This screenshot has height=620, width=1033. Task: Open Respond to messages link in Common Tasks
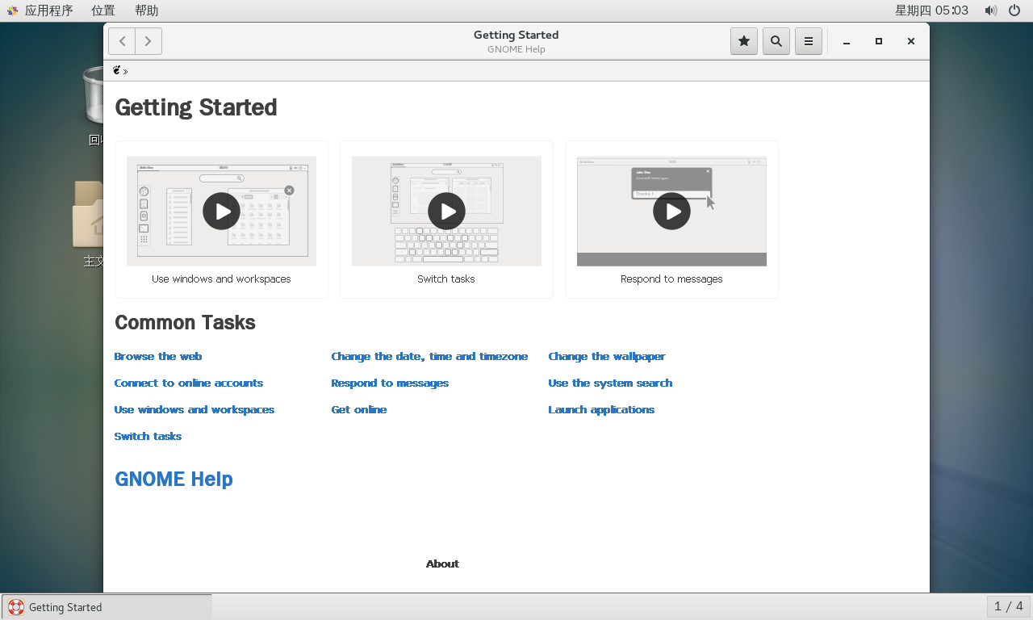click(390, 383)
